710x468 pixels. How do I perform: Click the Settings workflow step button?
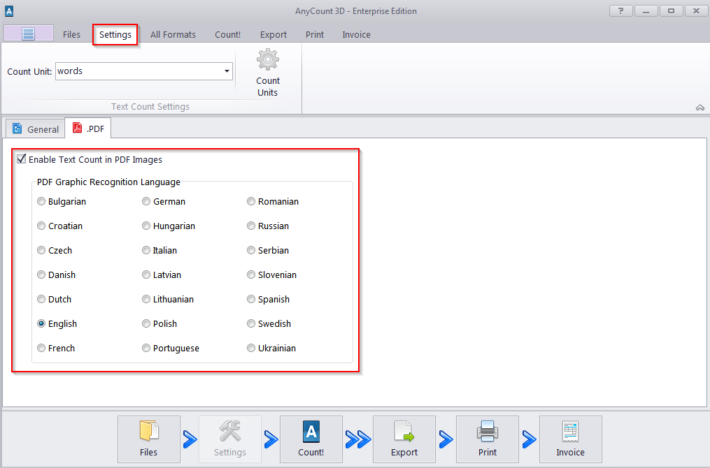(230, 439)
